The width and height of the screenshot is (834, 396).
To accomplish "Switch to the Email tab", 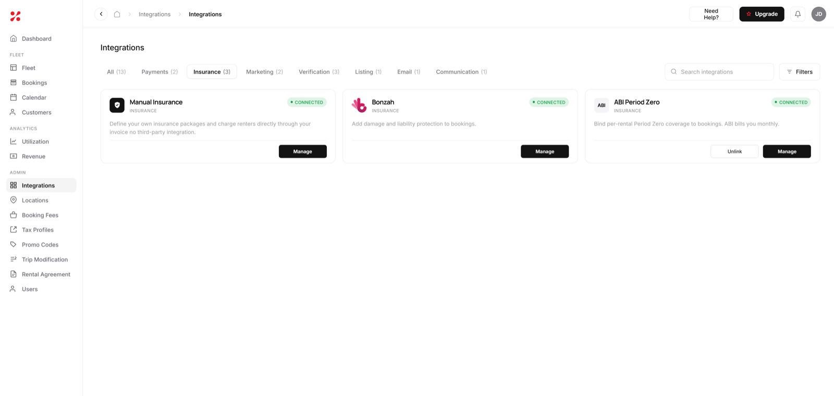I will coord(409,72).
